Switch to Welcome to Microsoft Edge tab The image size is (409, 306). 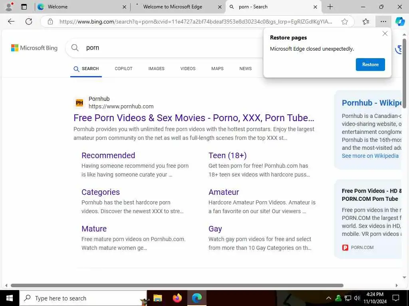pos(178,7)
